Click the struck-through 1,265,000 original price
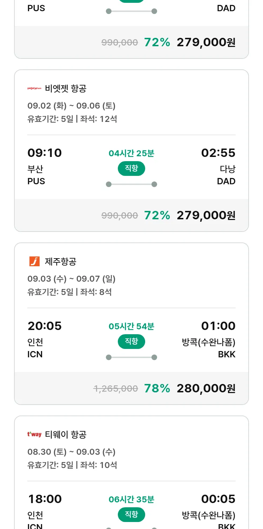The image size is (263, 529). pos(116,389)
